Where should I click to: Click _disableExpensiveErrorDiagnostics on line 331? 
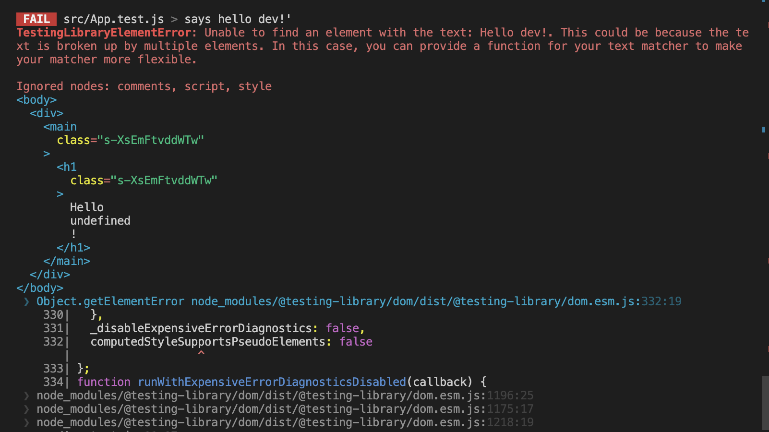(x=201, y=328)
